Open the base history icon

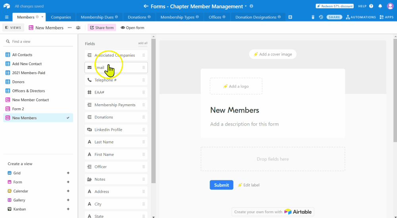click(x=321, y=17)
